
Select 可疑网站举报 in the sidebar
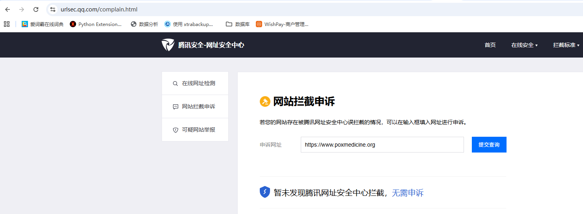coord(195,130)
